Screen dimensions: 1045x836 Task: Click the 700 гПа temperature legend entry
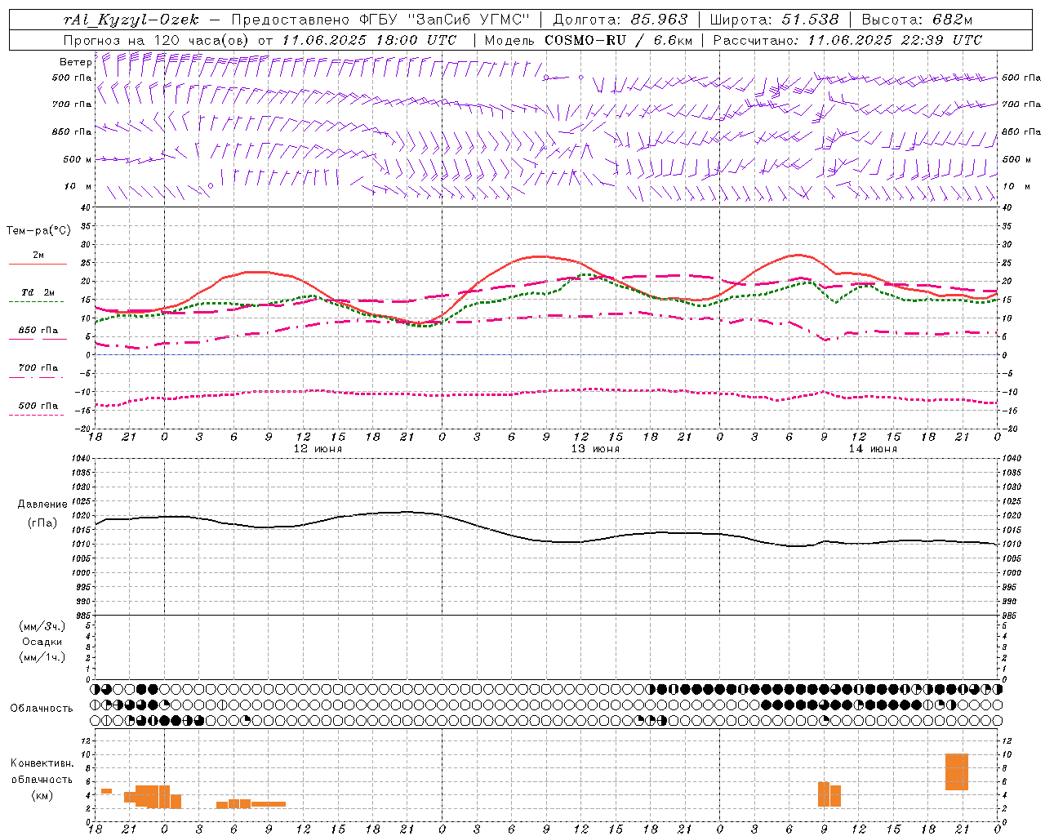[38, 367]
